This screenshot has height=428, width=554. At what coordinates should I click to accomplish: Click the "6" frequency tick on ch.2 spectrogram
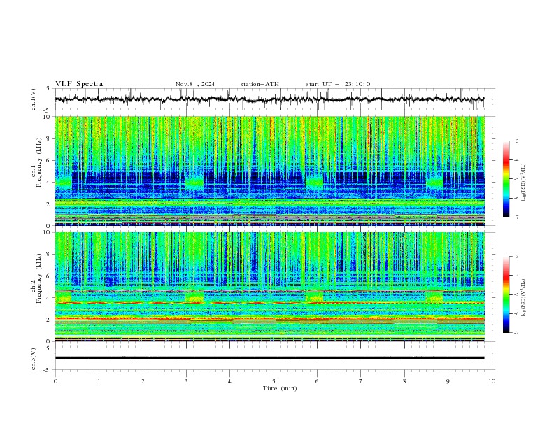pyautogui.click(x=49, y=276)
